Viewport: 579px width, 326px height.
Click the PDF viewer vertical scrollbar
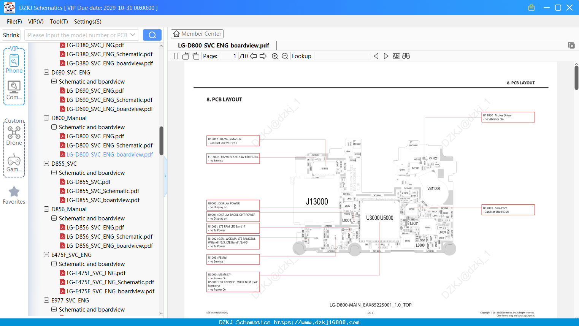click(x=576, y=78)
